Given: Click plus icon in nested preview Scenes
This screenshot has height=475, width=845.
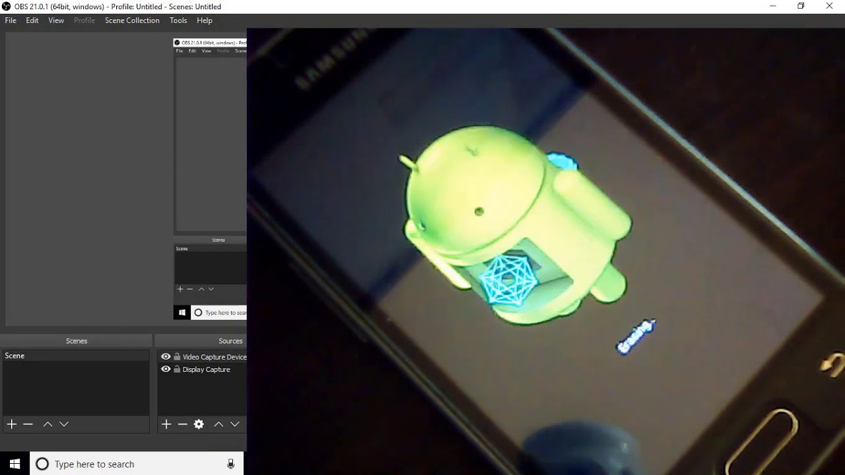Looking at the screenshot, I should (180, 289).
